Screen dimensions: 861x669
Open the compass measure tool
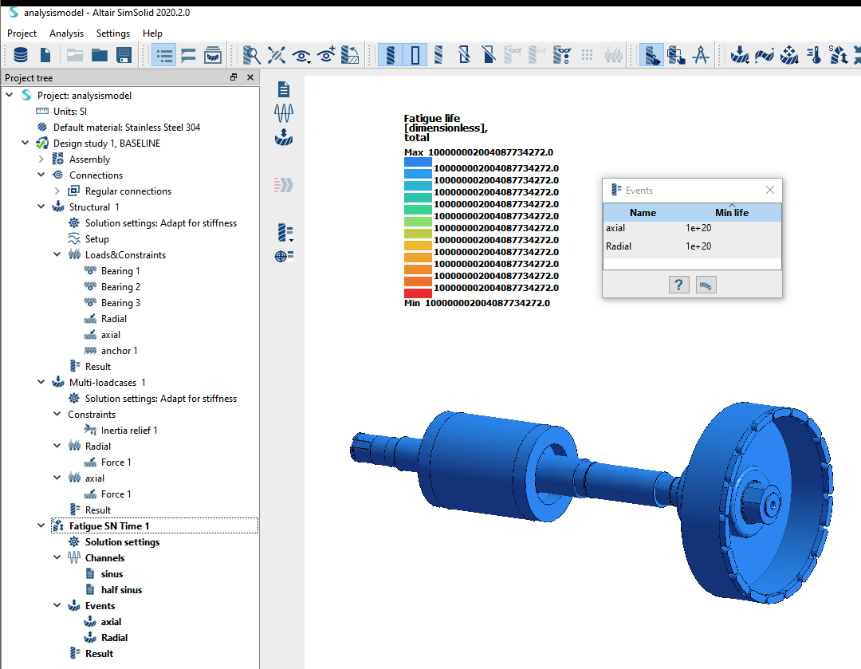pos(701,55)
